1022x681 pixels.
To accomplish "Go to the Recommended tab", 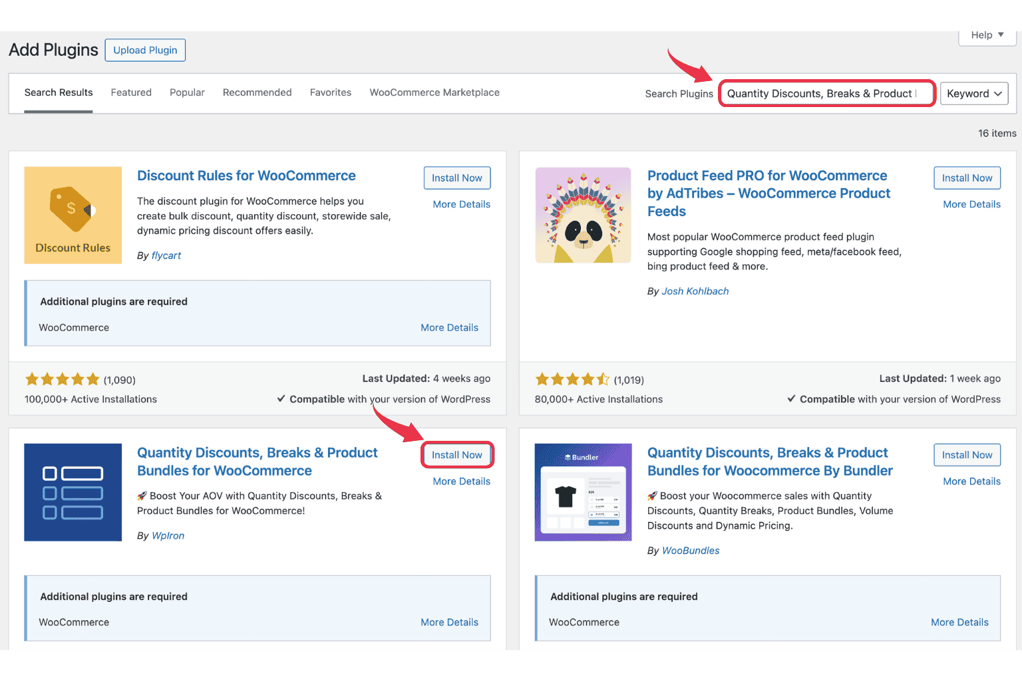I will 257,92.
